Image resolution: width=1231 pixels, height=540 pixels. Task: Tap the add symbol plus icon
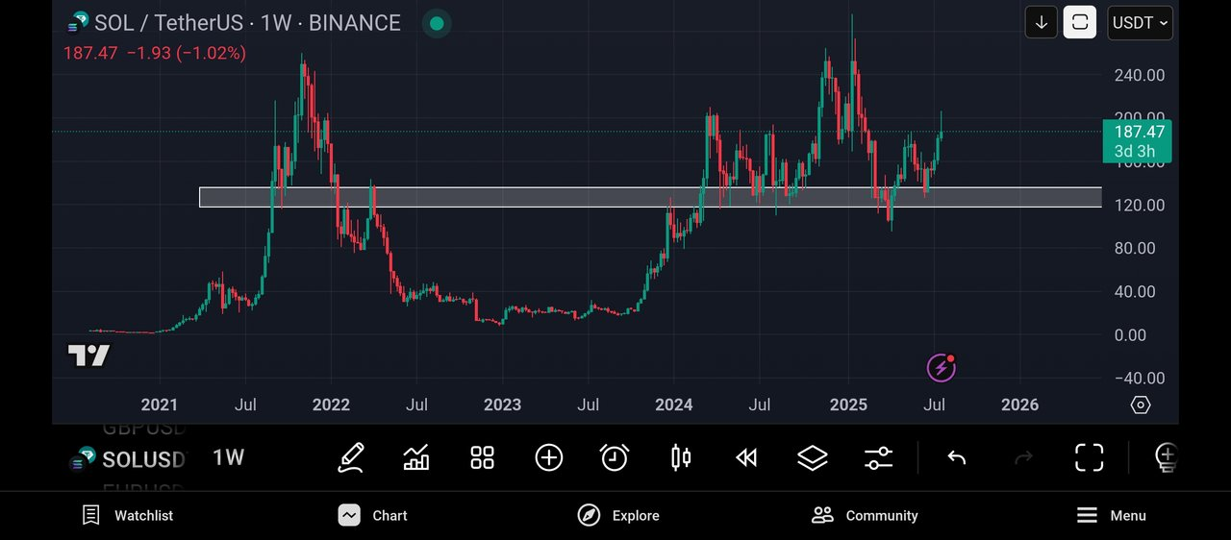coord(548,457)
